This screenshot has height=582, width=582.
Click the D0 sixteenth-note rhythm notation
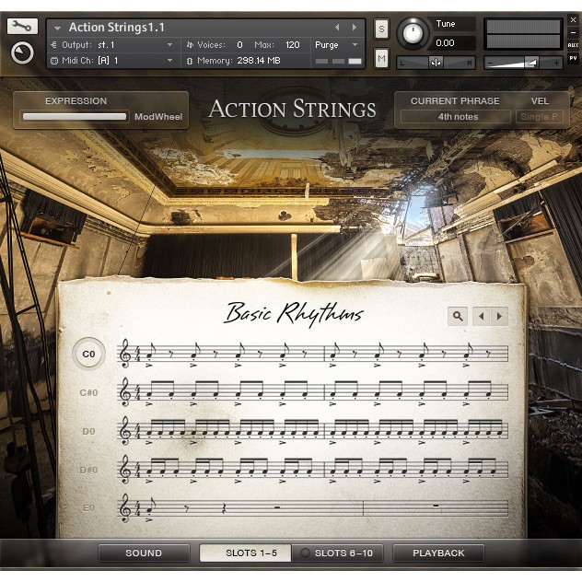pos(313,431)
